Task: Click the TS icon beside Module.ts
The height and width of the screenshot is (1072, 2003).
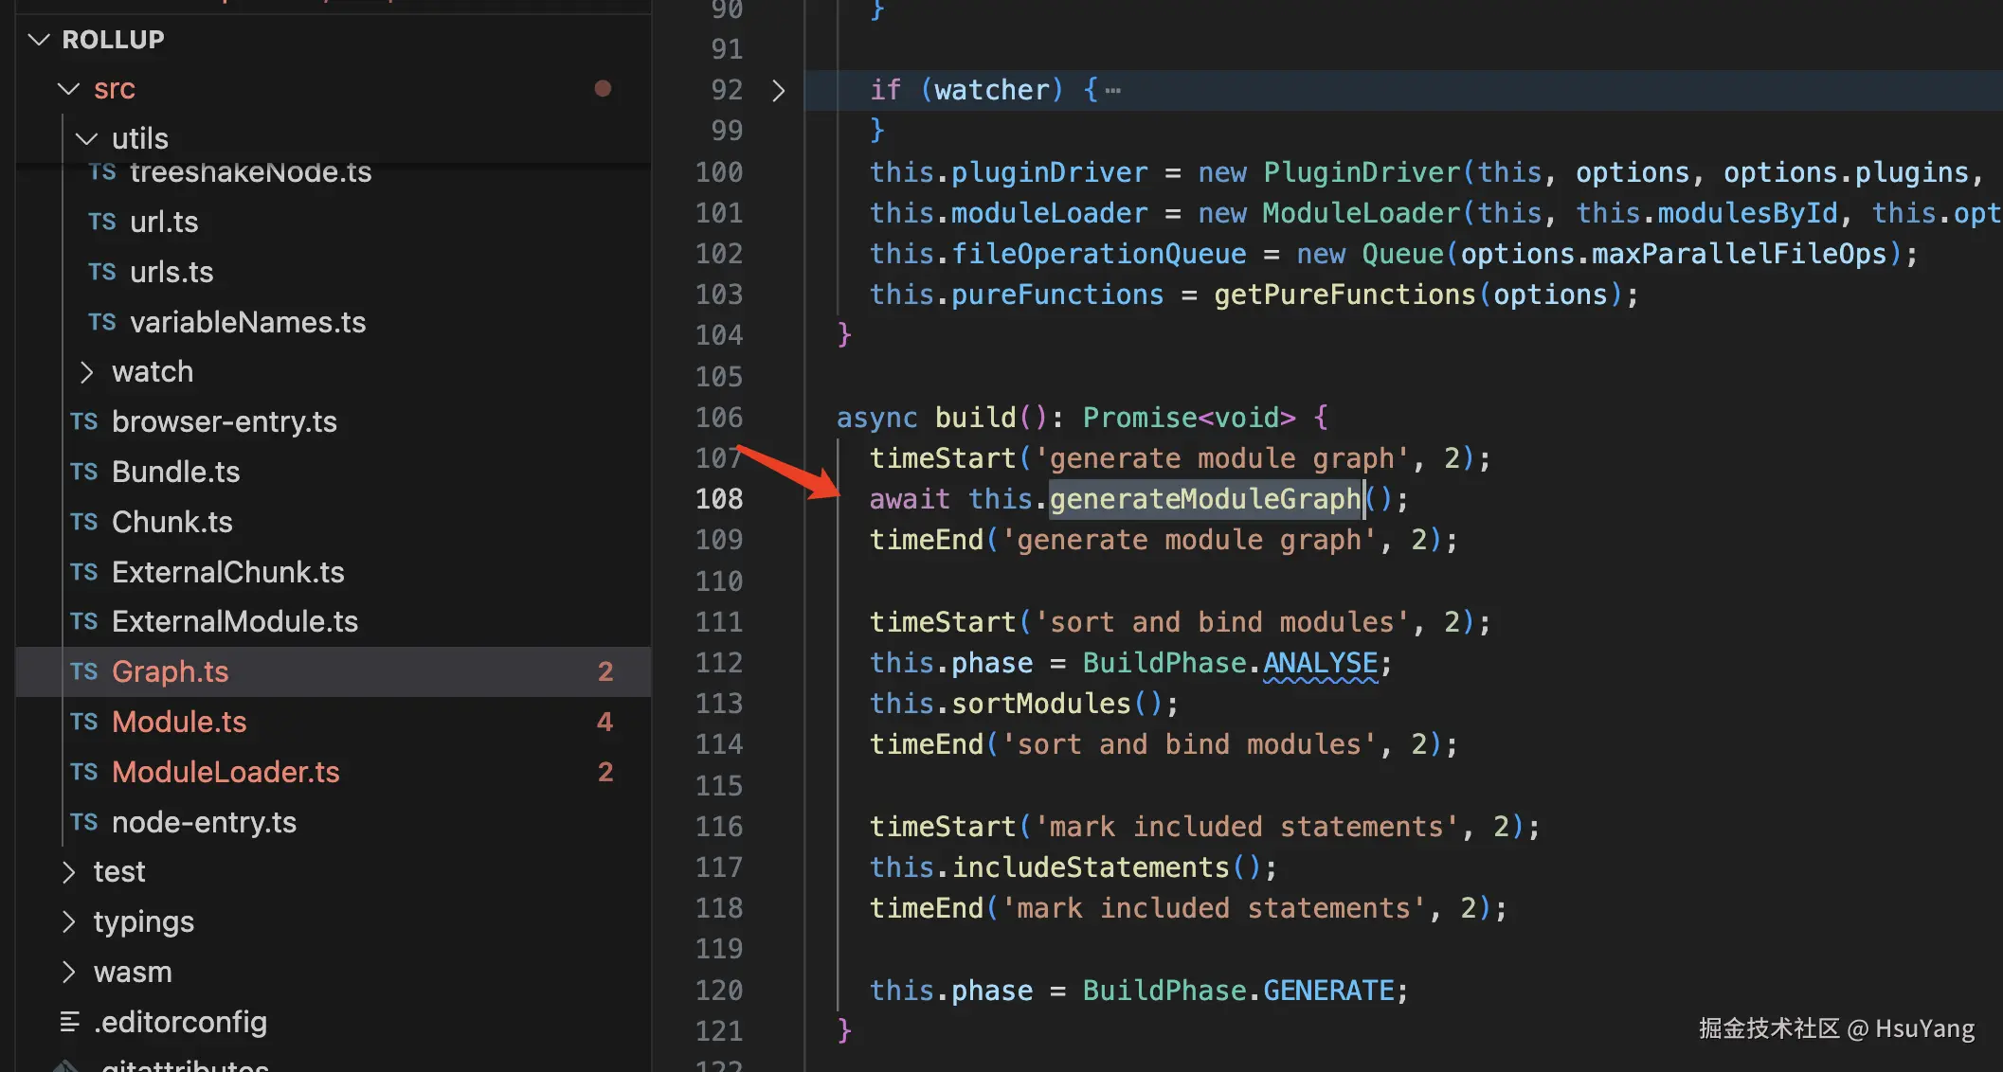Action: tap(83, 722)
